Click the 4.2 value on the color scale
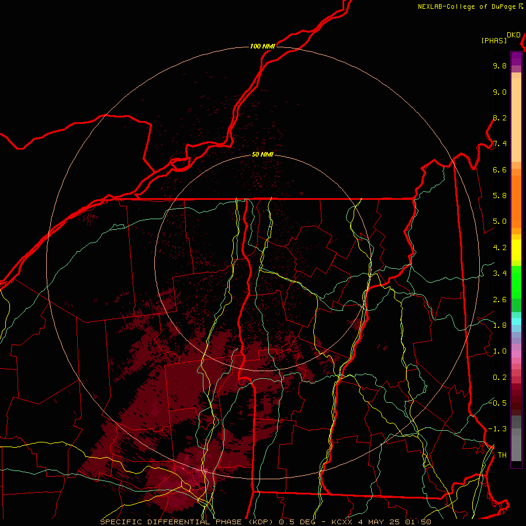Screen dimensions: 526x526 [x=500, y=248]
